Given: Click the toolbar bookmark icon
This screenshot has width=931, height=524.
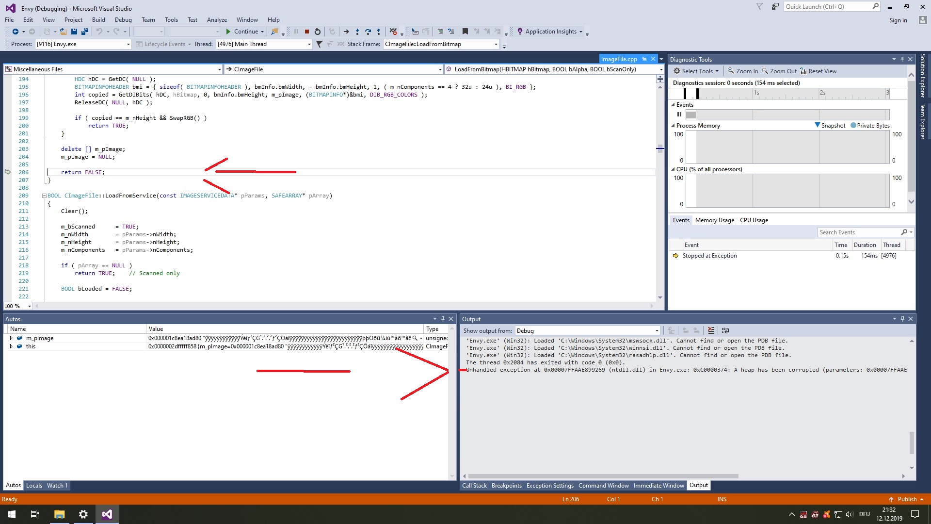Looking at the screenshot, I should click(x=465, y=32).
